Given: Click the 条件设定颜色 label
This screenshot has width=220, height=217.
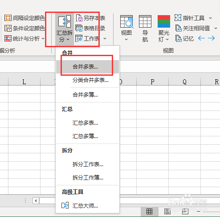Looking at the screenshot, I should 29,28.
